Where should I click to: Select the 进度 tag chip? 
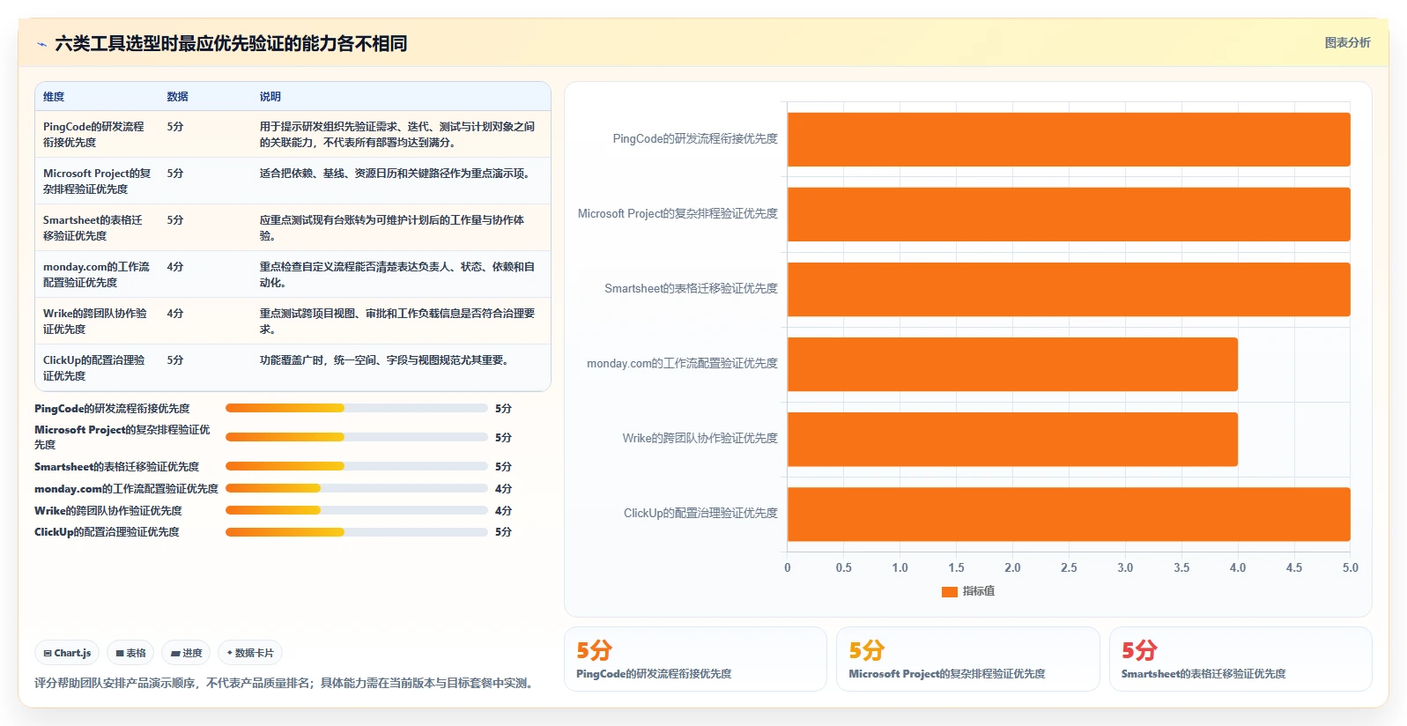(x=186, y=653)
